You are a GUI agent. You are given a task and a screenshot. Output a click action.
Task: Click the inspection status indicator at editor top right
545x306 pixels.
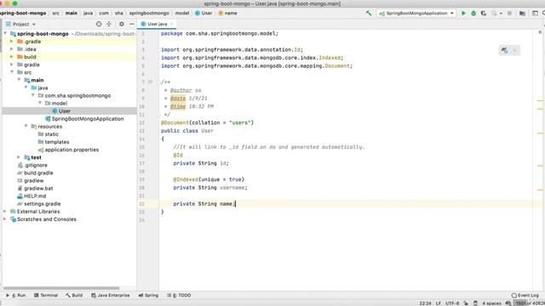(540, 32)
